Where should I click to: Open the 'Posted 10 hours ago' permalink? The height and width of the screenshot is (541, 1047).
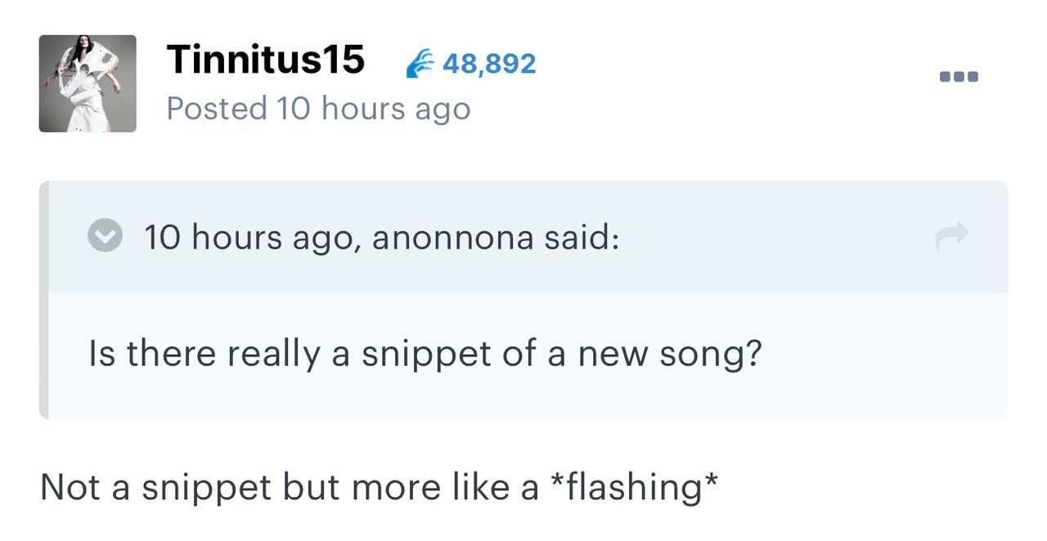pyautogui.click(x=318, y=108)
